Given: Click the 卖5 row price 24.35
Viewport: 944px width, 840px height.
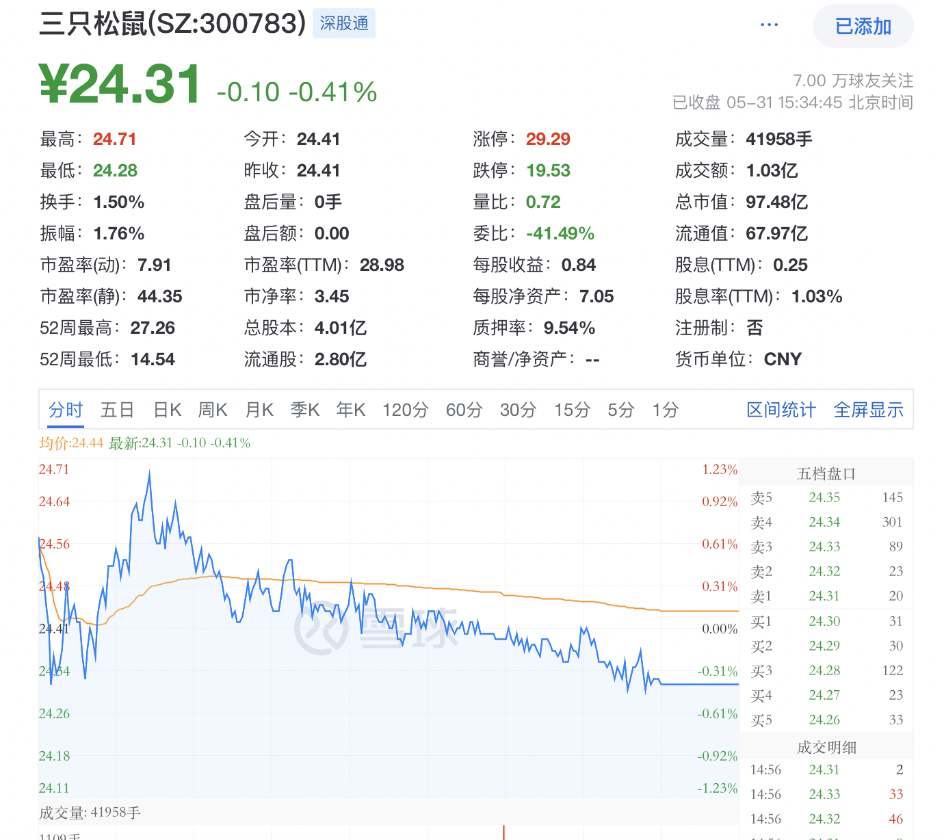Looking at the screenshot, I should pyautogui.click(x=824, y=497).
